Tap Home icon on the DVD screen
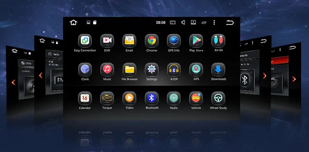The height and width of the screenshot is (152, 309). tap(14, 51)
